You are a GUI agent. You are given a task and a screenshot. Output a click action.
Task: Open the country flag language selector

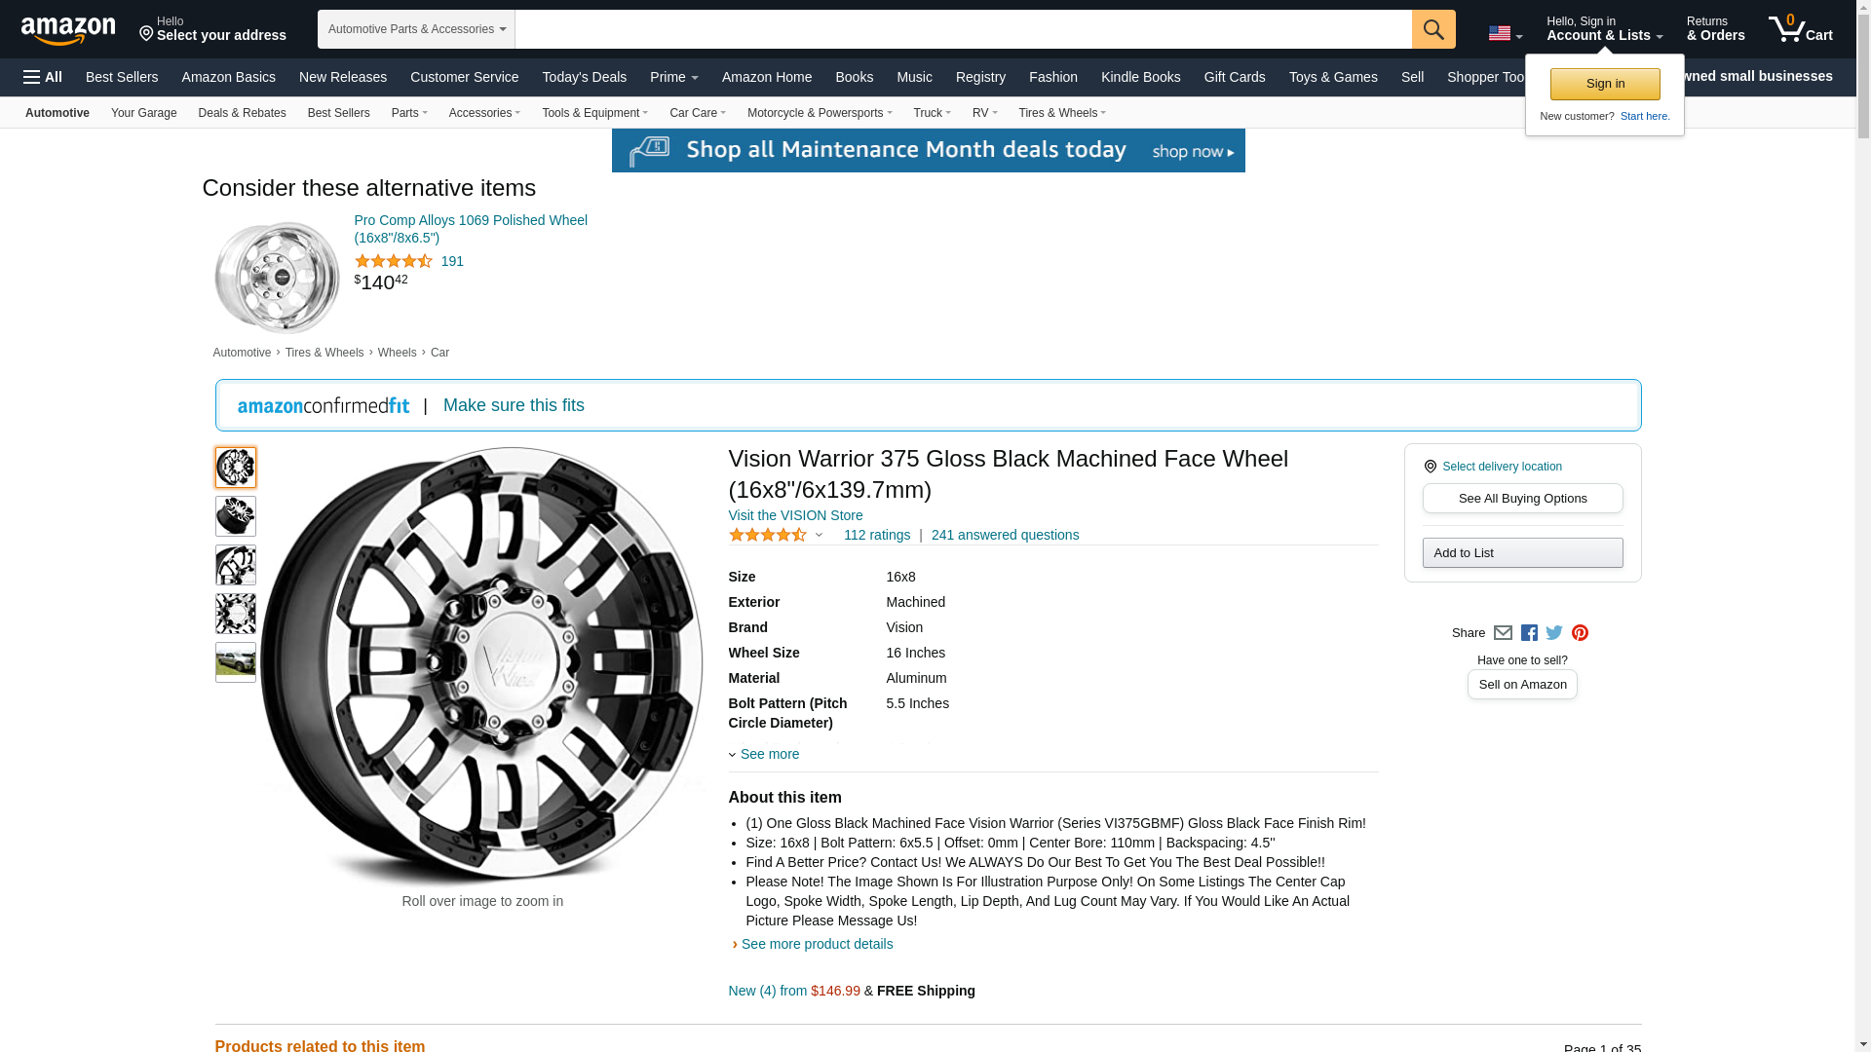click(x=1505, y=34)
